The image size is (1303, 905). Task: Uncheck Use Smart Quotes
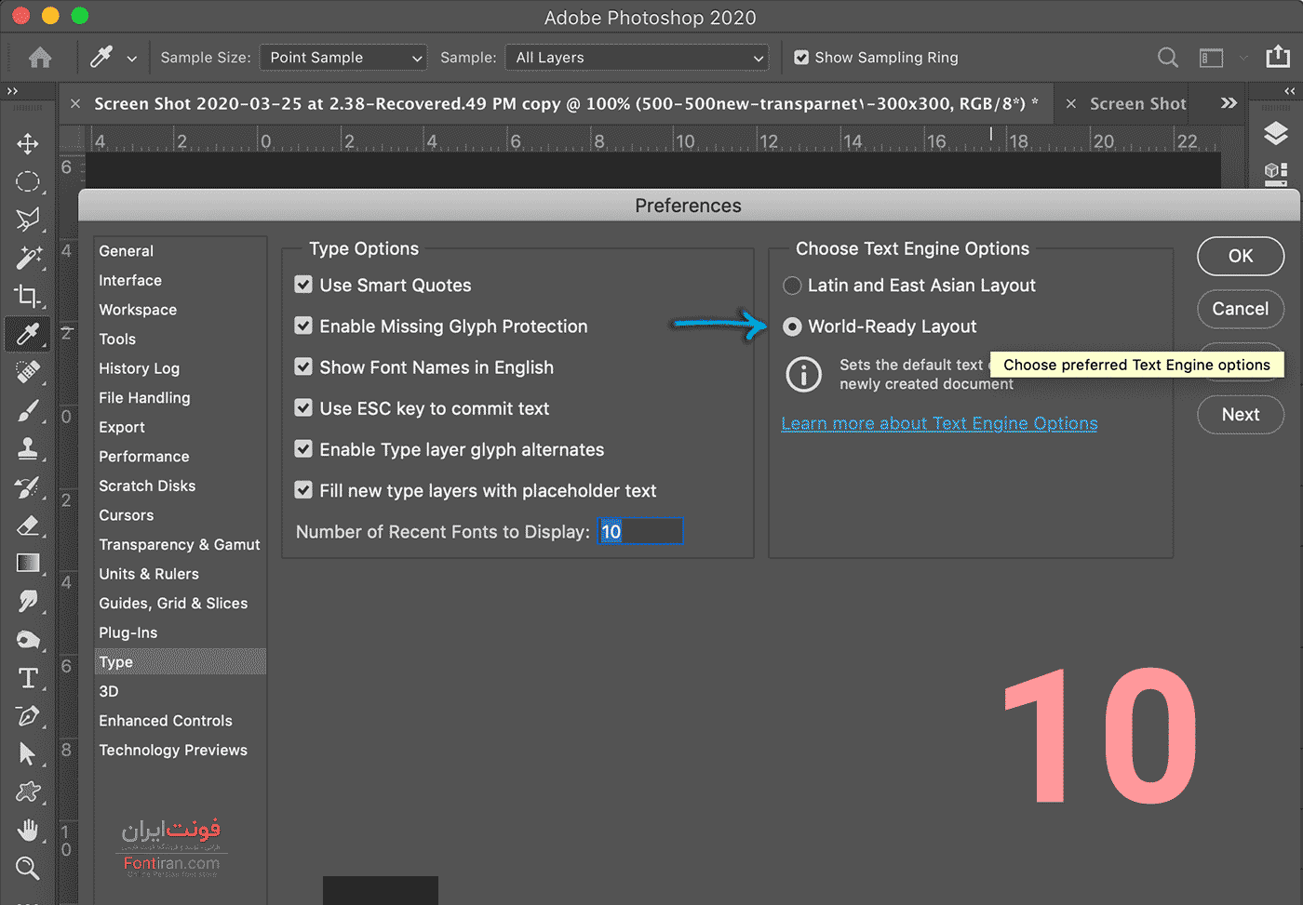pos(303,285)
